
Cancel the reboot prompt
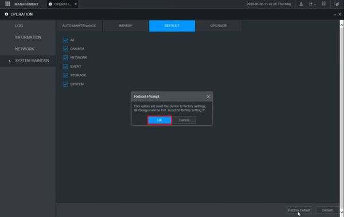tap(184, 120)
